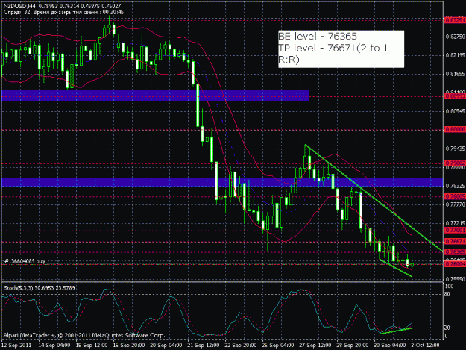The image size is (466, 350).
Task: Select the short green trendline under recent lows
Action: coord(396,268)
